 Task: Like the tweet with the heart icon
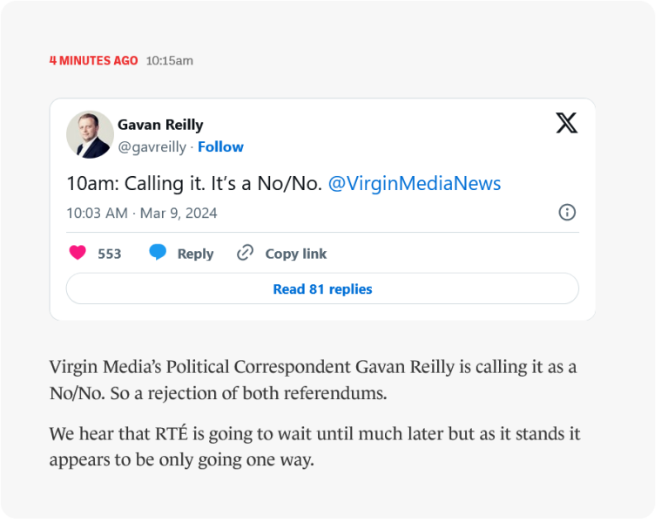point(78,253)
